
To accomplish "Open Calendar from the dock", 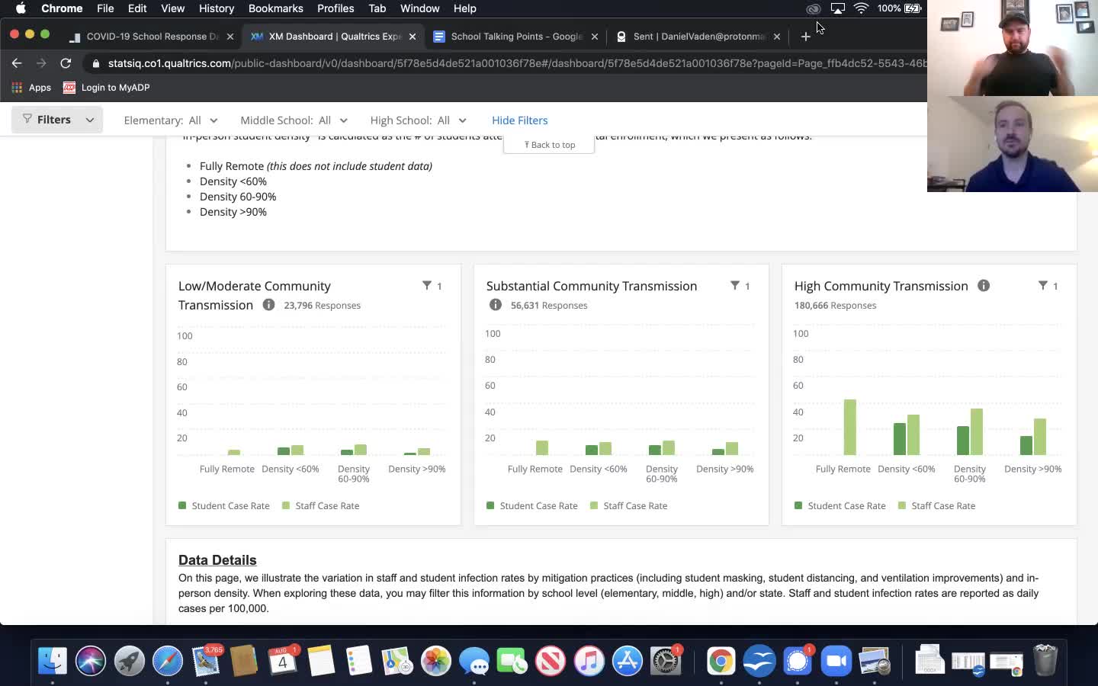I will pos(282,661).
